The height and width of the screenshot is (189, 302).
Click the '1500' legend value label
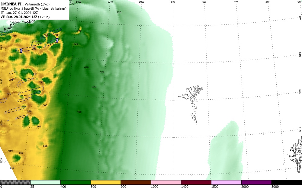coord(215,187)
